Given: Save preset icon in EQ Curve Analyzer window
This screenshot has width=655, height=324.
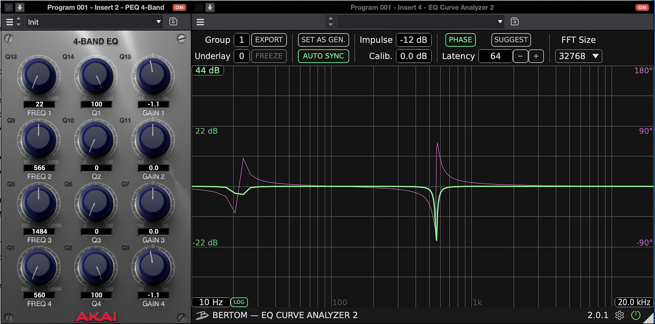Looking at the screenshot, I should (515, 22).
